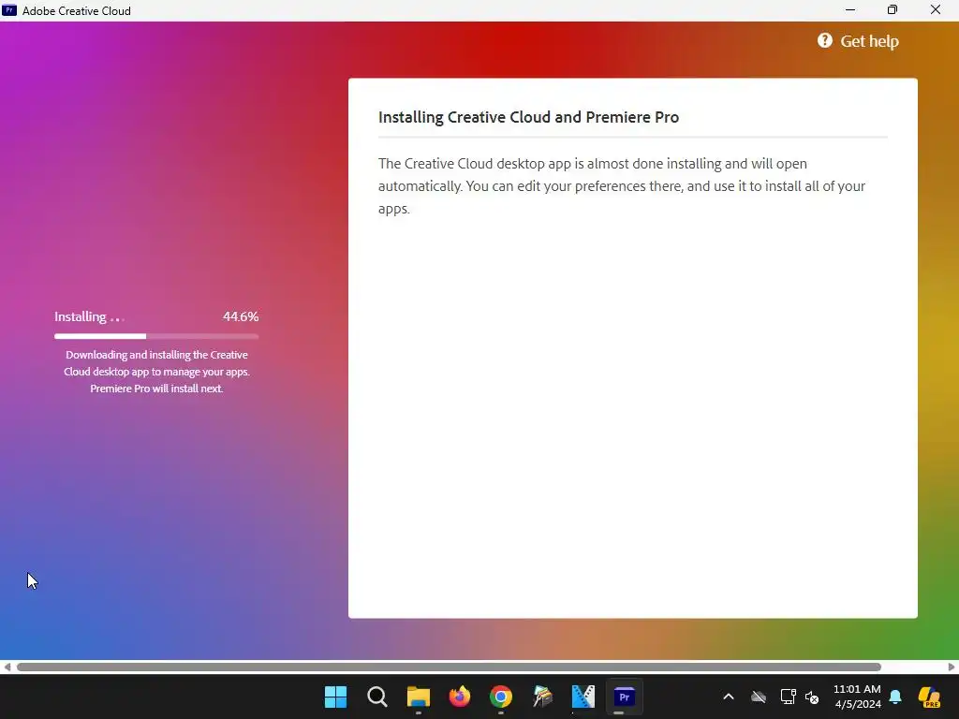Expand the hidden system tray icons chevron
Screen dimensions: 959x719
pos(729,697)
